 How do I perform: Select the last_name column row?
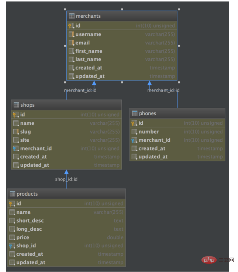tap(122, 59)
